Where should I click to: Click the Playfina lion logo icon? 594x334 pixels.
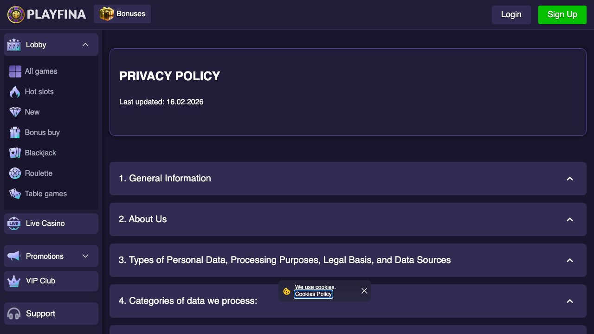(x=16, y=15)
